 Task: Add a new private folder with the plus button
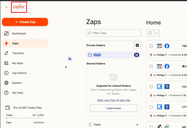pos(137,45)
